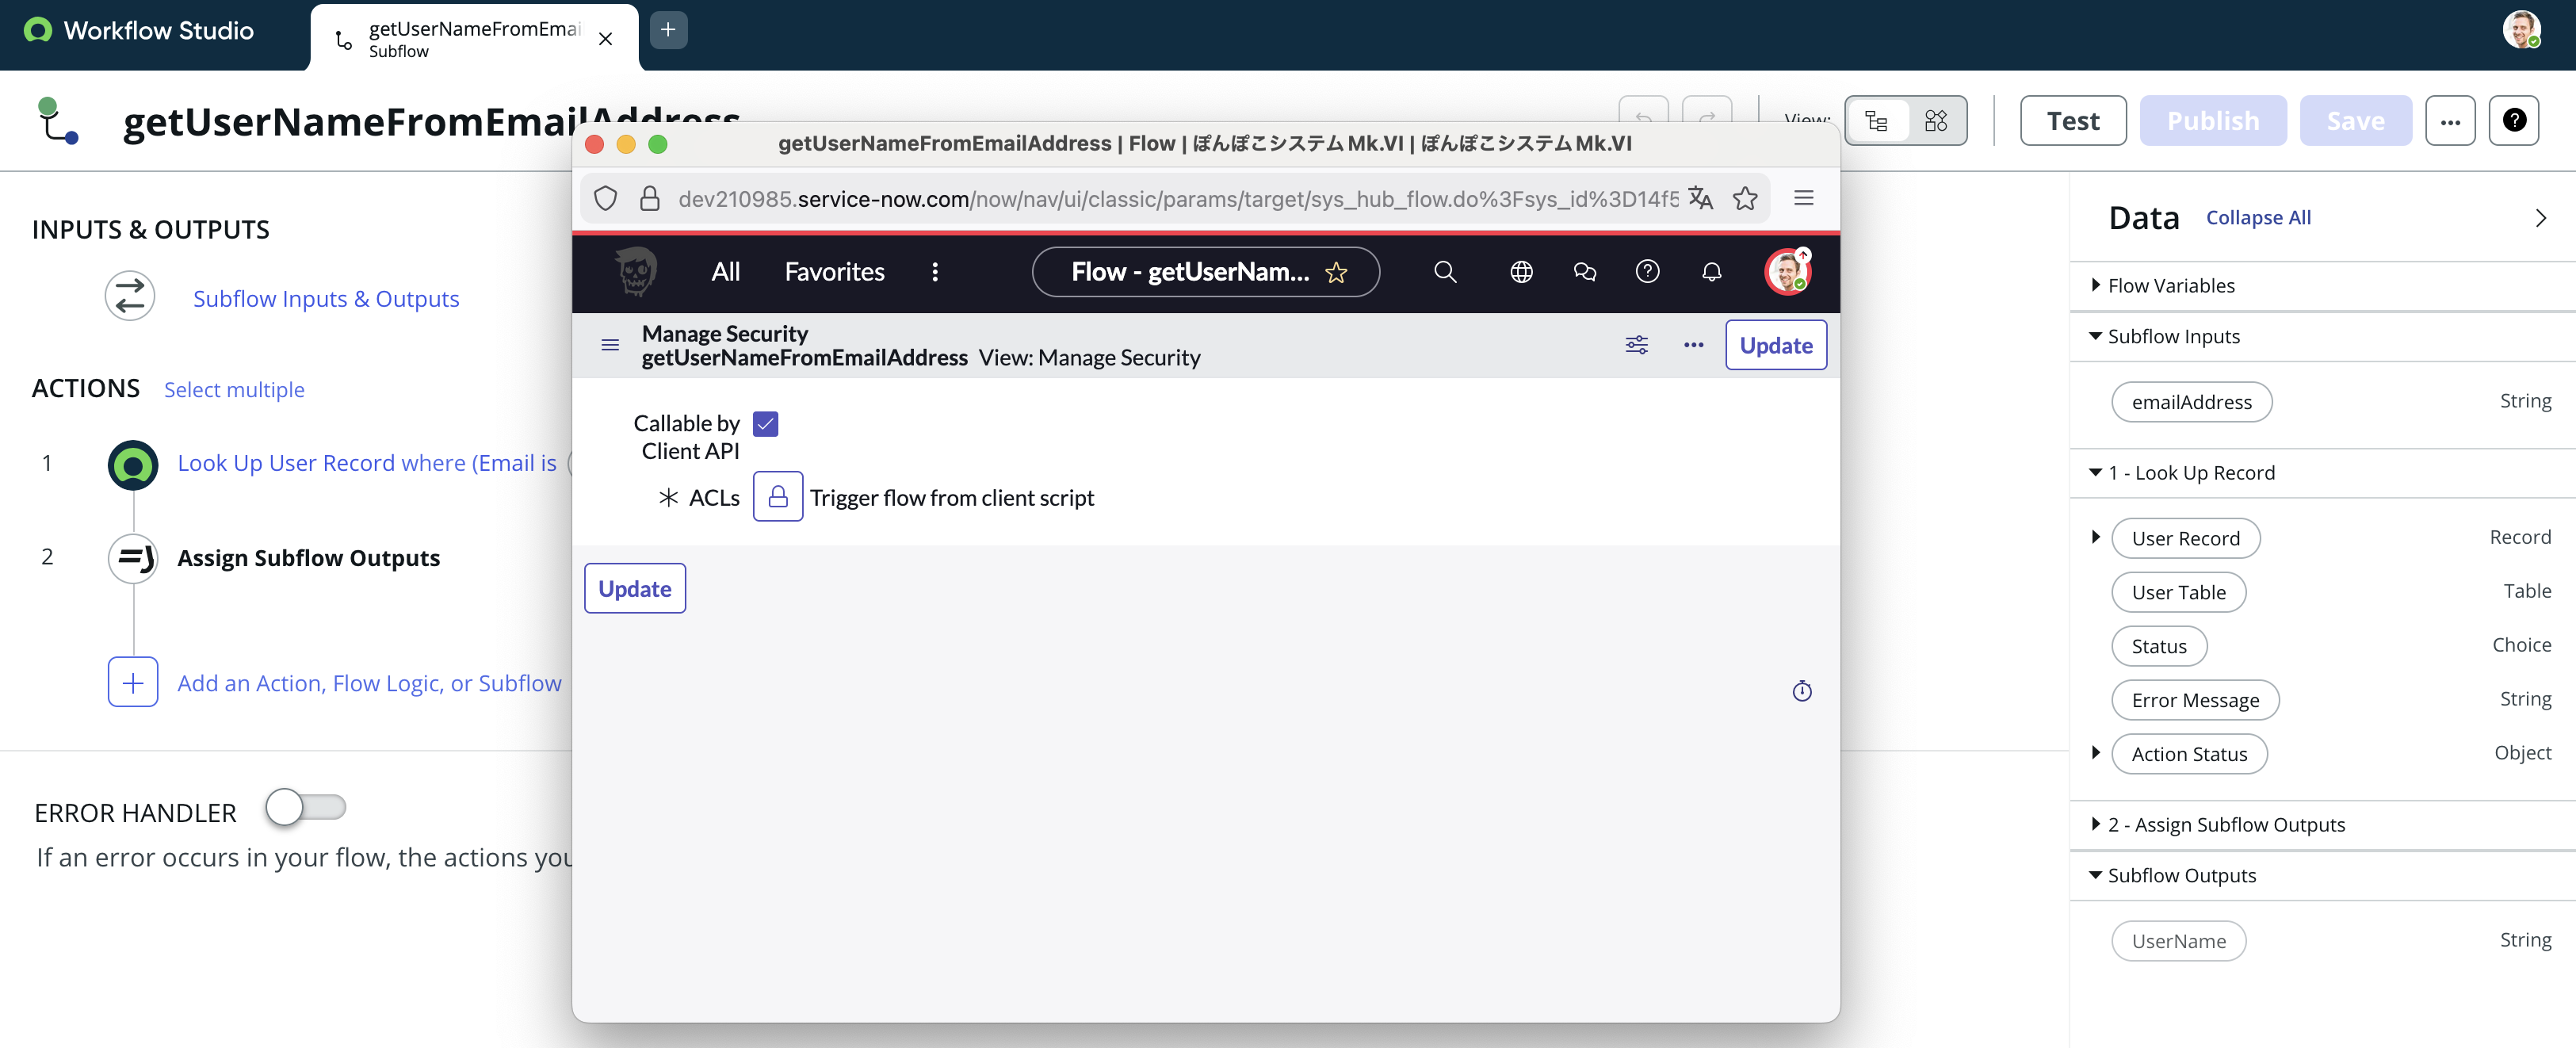This screenshot has width=2576, height=1048.
Task: Star the Flow page as a favorite
Action: tap(1336, 272)
